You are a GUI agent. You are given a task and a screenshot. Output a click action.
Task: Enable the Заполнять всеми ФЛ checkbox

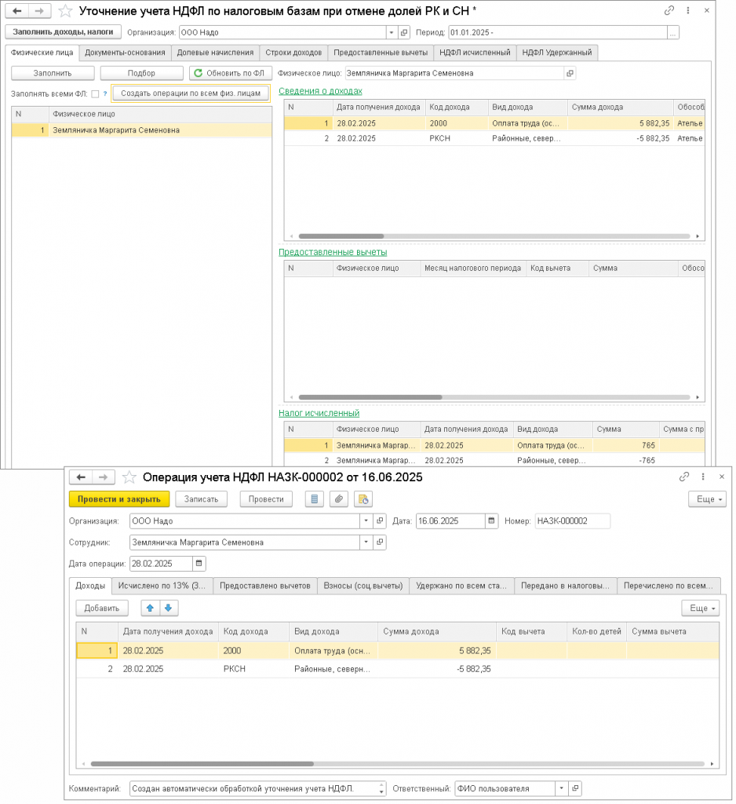click(x=95, y=94)
